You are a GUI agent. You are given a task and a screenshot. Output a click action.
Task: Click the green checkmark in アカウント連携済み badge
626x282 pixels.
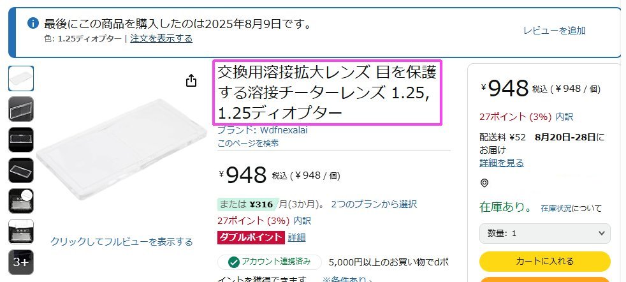[233, 262]
